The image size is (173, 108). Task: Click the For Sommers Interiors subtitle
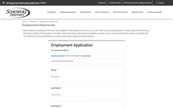60,50
